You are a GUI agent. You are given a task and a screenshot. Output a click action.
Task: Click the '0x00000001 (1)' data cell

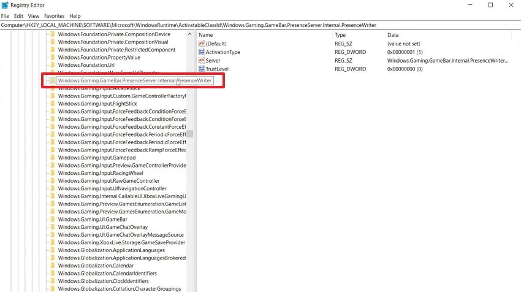405,52
